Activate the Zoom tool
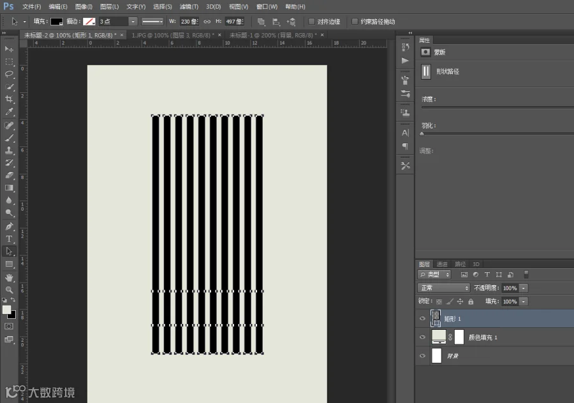 pyautogui.click(x=9, y=290)
